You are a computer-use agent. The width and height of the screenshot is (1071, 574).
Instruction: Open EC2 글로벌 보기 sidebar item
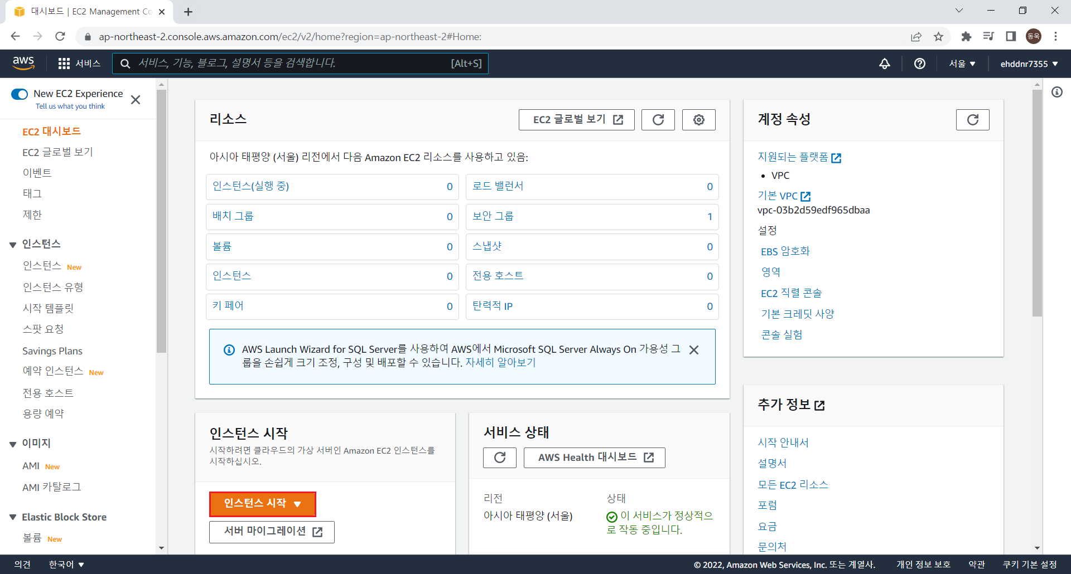(x=57, y=152)
